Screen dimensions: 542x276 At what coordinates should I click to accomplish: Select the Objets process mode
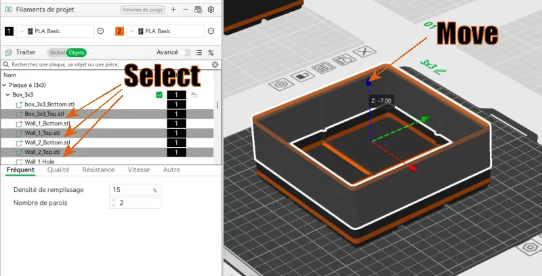[x=77, y=53]
